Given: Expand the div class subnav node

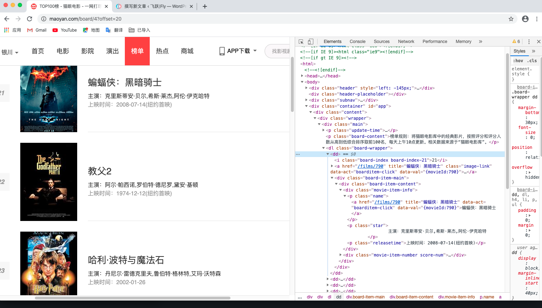Looking at the screenshot, I should (307, 100).
